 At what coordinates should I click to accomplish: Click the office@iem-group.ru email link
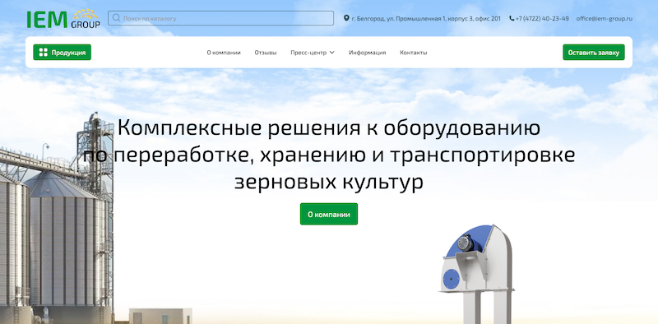pos(605,18)
